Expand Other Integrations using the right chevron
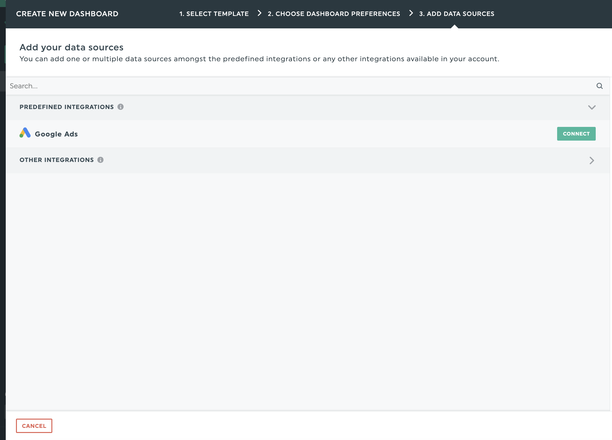Viewport: 612px width, 440px height. [x=592, y=160]
